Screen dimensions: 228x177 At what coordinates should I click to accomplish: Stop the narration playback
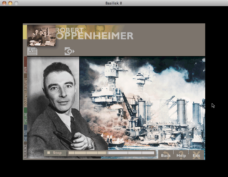[x=55, y=153]
